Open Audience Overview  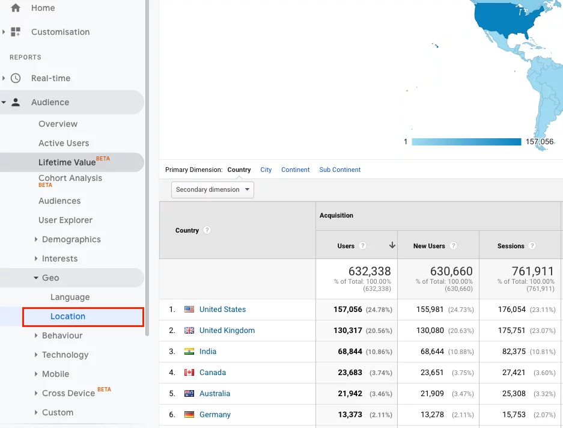tap(58, 124)
